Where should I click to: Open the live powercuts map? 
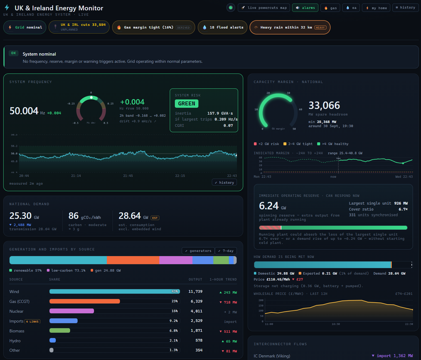[x=264, y=8]
